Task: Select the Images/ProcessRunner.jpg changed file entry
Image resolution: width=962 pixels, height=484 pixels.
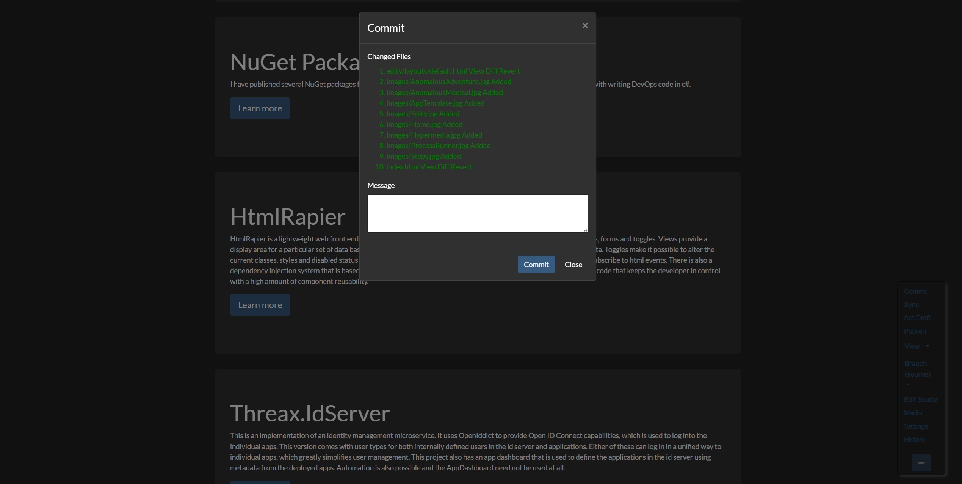Action: coord(427,146)
